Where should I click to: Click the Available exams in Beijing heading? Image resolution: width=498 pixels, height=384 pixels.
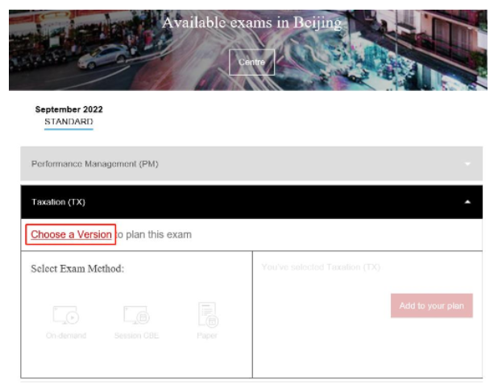(x=251, y=23)
